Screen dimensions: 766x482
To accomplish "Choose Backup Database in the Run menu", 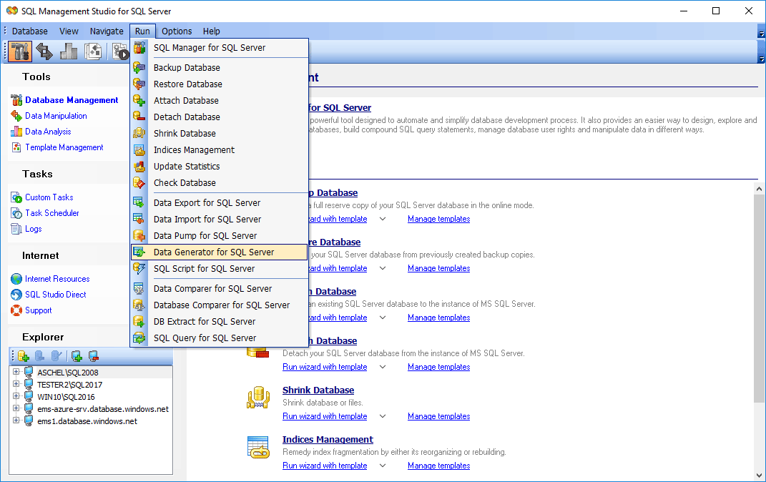I will pyautogui.click(x=220, y=68).
